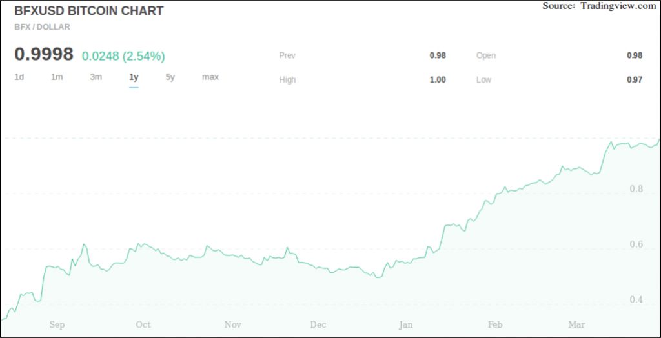Screen dimensions: 661x338
Task: Click the BFX / DOLLAR subtitle
Action: 42,27
